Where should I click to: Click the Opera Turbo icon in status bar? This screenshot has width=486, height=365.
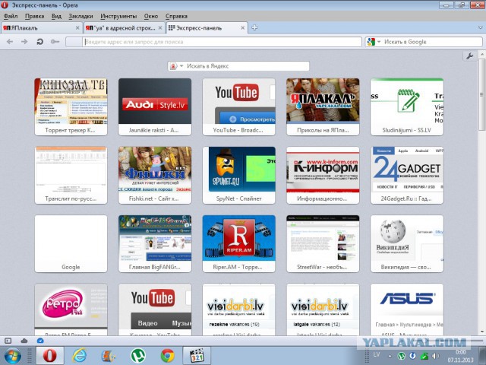pos(40,341)
